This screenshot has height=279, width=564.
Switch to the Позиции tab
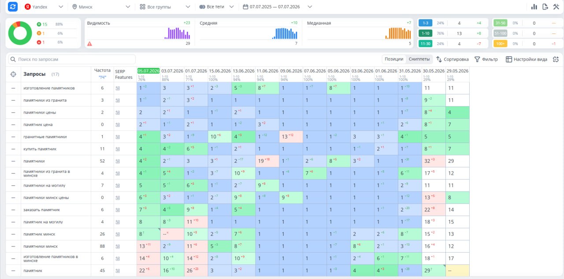394,59
